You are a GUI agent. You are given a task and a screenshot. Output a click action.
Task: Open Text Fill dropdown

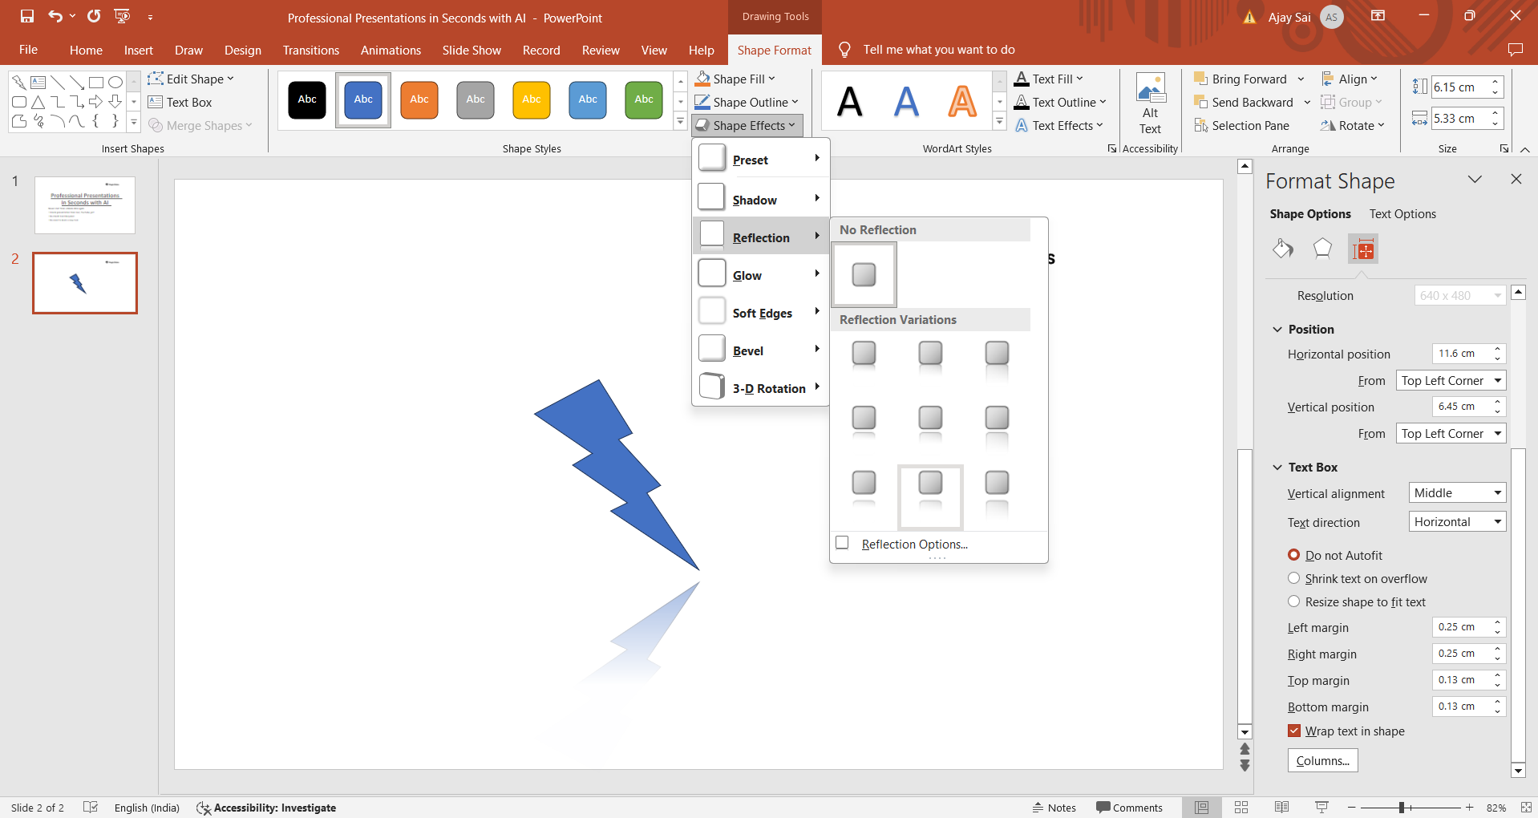[1049, 79]
